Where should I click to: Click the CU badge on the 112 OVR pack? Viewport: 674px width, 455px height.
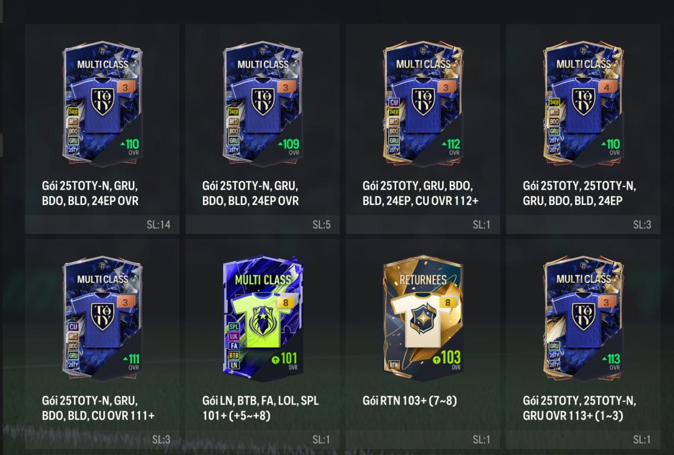tap(394, 102)
